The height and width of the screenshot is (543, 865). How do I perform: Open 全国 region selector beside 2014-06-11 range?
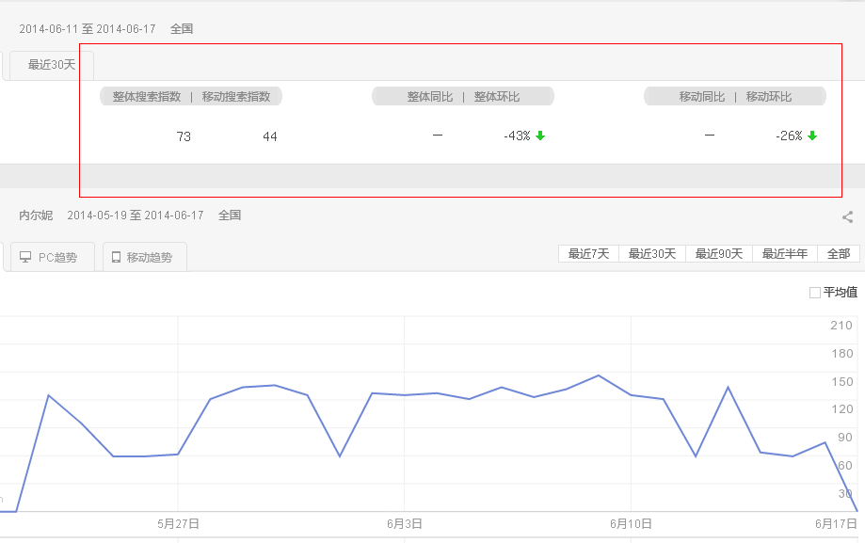coord(182,29)
